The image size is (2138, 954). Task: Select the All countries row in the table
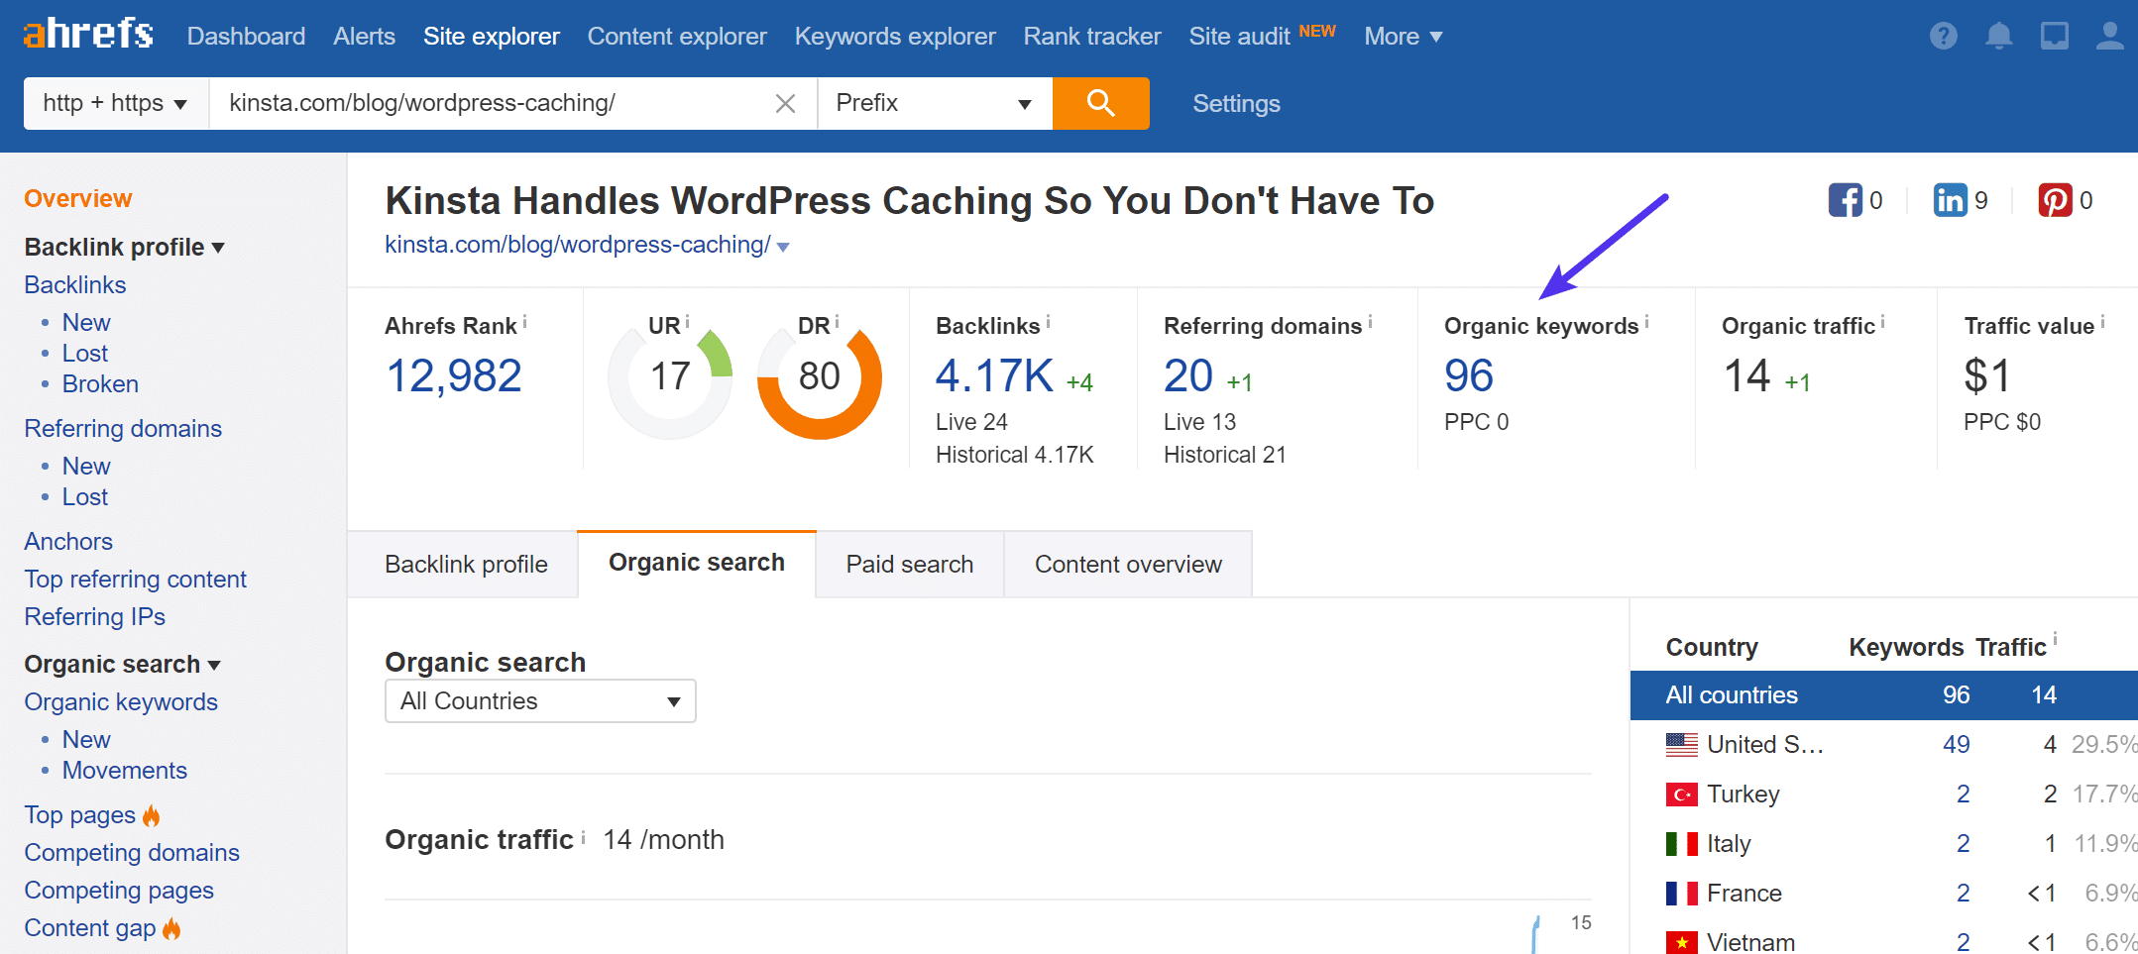click(1731, 694)
